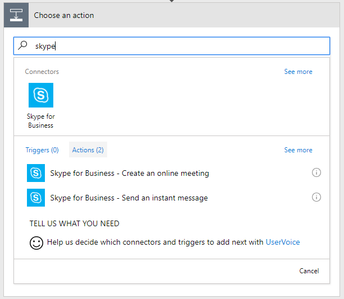Viewport: 344px width, 299px height.
Task: Click Skype icon beside Create an online meeting
Action: [36, 173]
